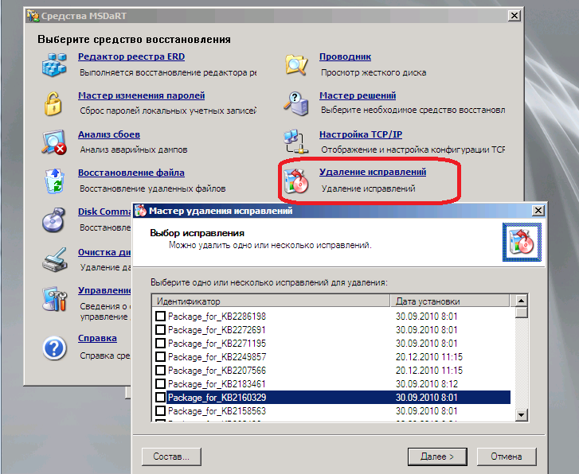The image size is (579, 474).
Task: Check the Package_for_KB2183461 checkbox
Action: tap(160, 384)
